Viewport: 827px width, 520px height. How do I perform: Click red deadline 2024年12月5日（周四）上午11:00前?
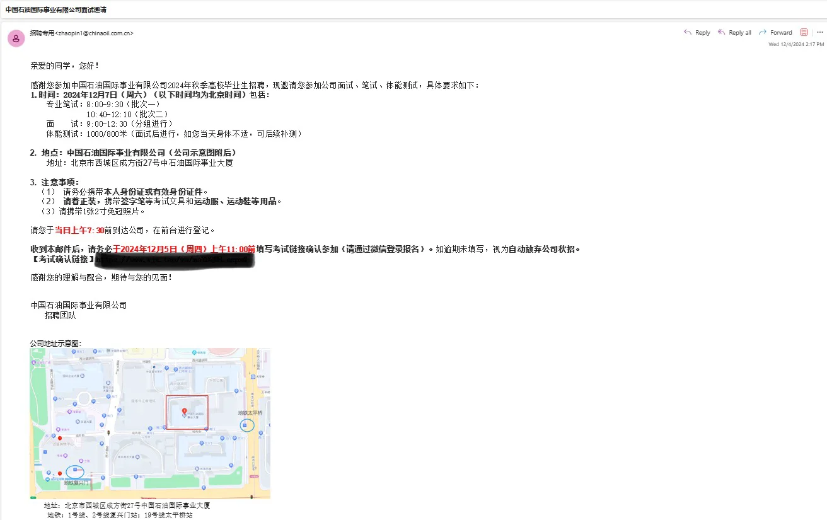[x=187, y=249]
